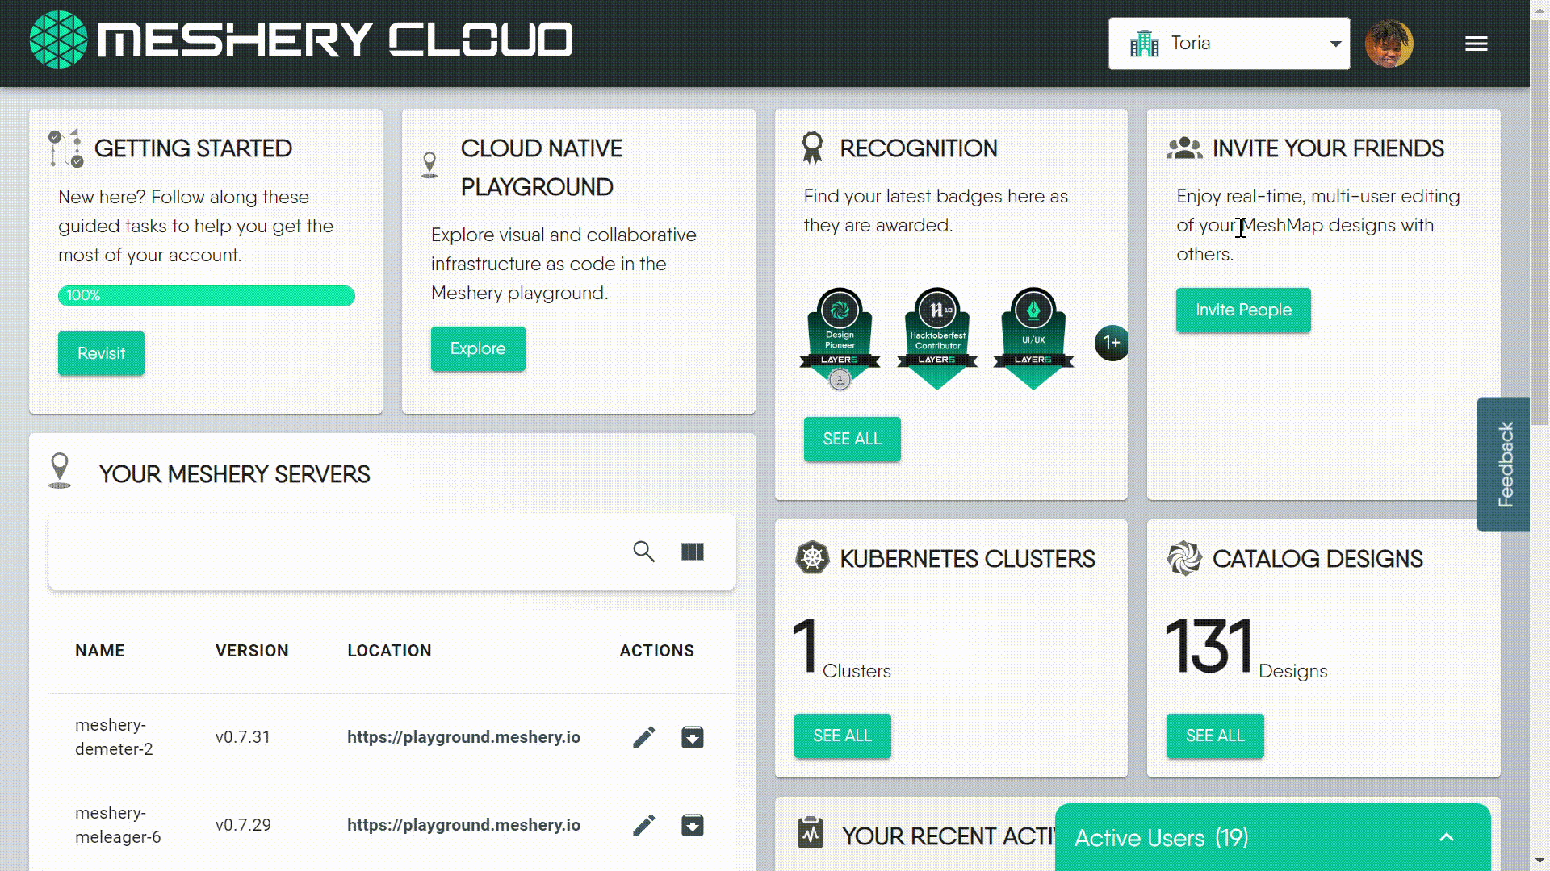The width and height of the screenshot is (1550, 871).
Task: Toggle the hamburger menu in top-right
Action: pyautogui.click(x=1477, y=43)
